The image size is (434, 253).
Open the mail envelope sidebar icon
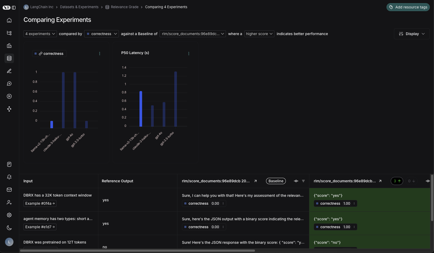click(9, 190)
